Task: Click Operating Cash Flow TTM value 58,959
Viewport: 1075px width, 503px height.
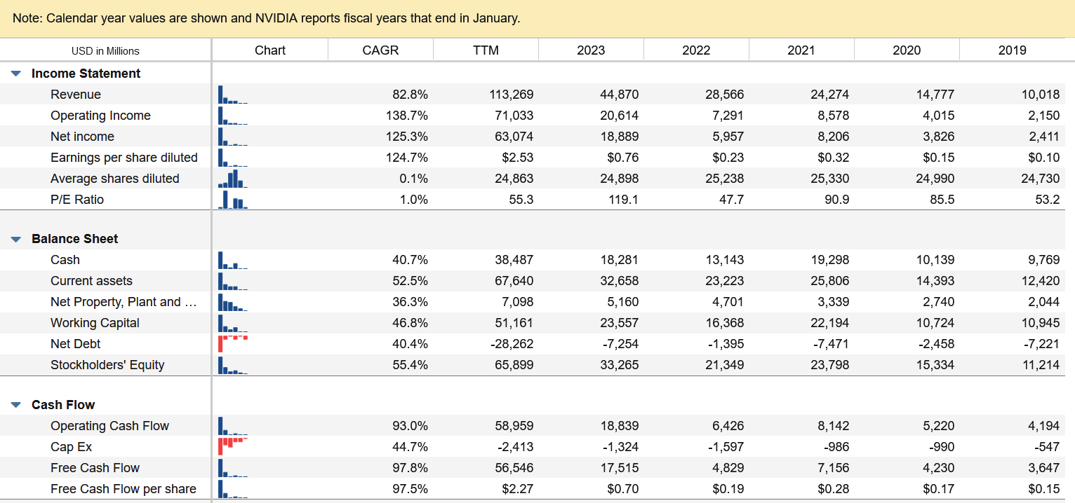Action: point(514,426)
